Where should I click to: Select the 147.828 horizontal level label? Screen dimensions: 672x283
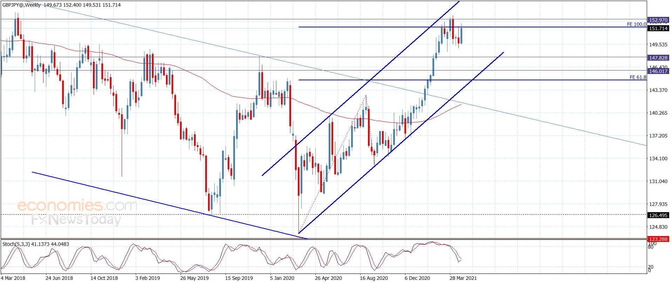658,58
